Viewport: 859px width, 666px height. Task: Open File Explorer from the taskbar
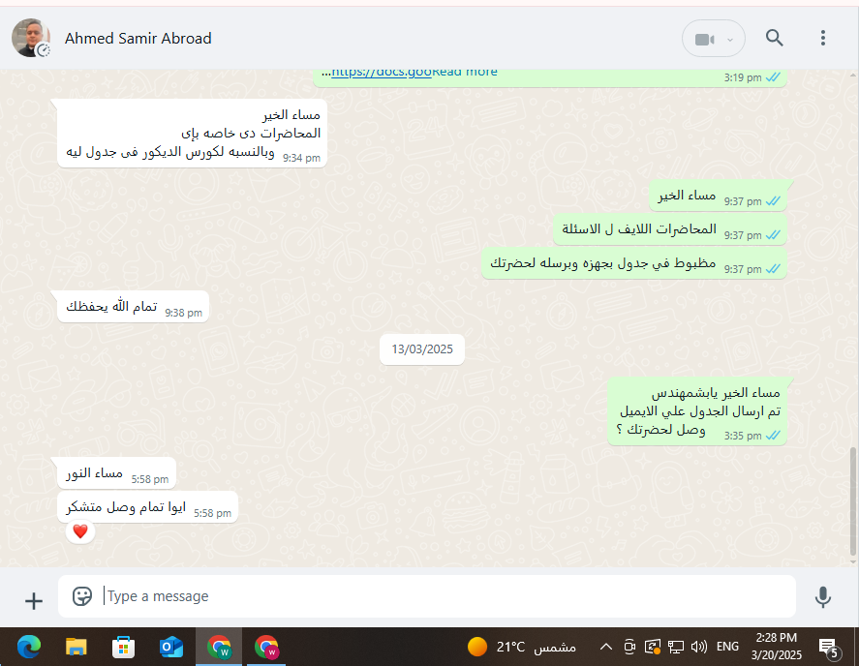coord(77,647)
